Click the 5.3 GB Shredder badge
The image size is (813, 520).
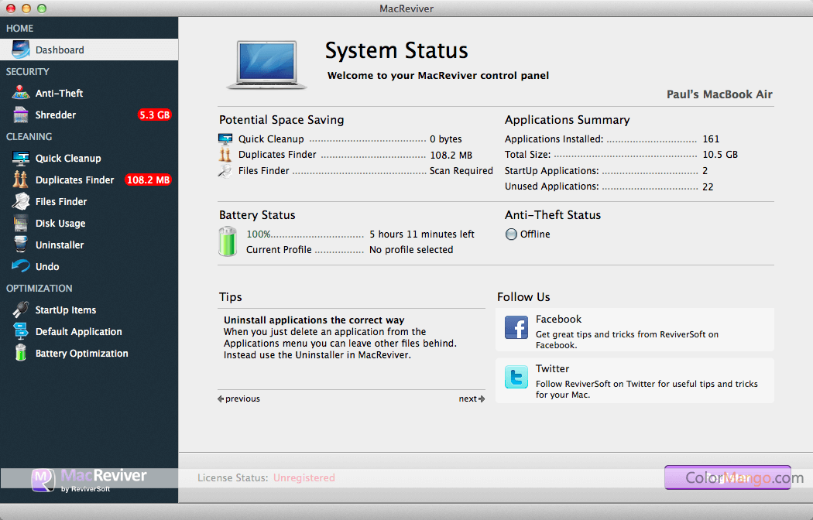pyautogui.click(x=155, y=115)
